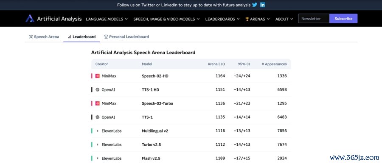Switch to the Personal Leaderboard tab
The image size is (382, 164).
[126, 37]
